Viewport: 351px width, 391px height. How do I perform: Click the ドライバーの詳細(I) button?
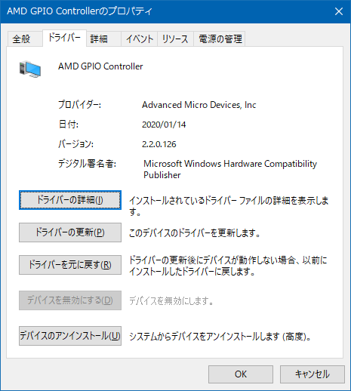[70, 200]
